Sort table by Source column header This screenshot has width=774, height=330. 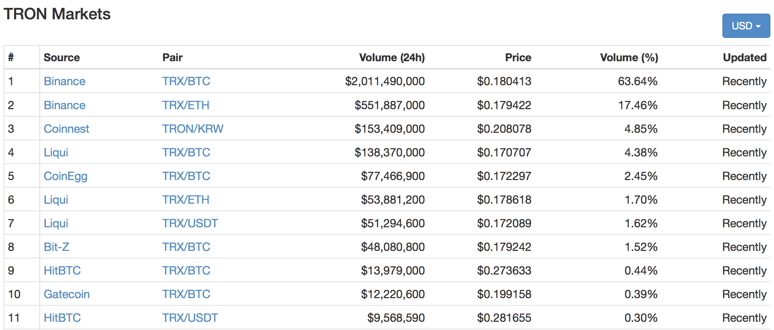coord(62,57)
